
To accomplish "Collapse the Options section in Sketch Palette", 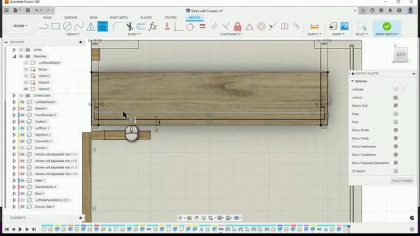I will pos(352,81).
